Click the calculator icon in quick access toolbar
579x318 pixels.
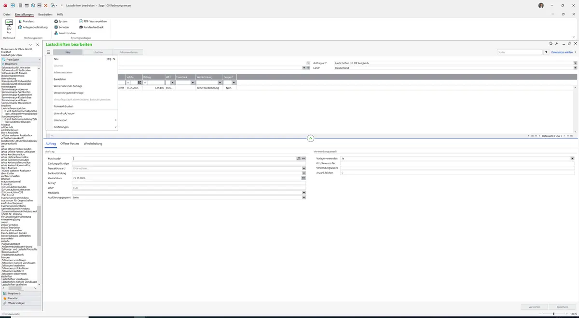click(20, 5)
